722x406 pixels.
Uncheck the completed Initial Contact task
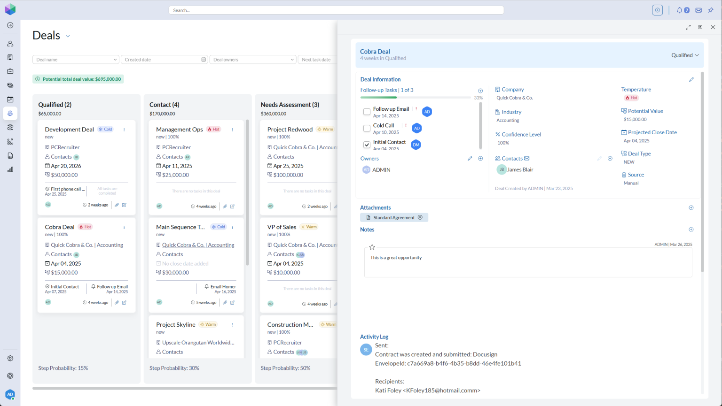tap(367, 145)
